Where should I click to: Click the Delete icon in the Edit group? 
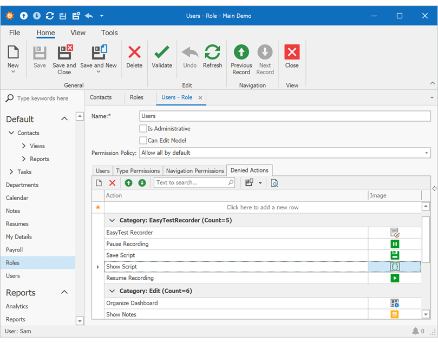click(x=134, y=57)
